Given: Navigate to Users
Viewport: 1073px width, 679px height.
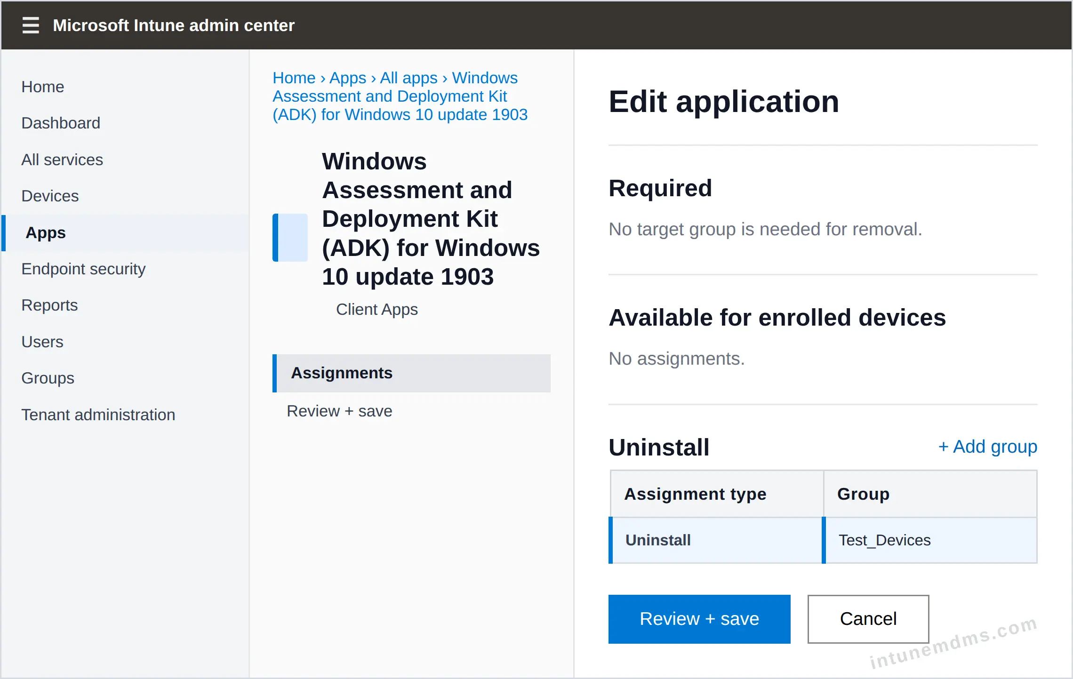Looking at the screenshot, I should [x=42, y=342].
